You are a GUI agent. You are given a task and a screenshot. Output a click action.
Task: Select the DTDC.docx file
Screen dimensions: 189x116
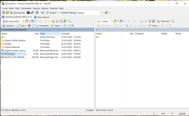9,54
